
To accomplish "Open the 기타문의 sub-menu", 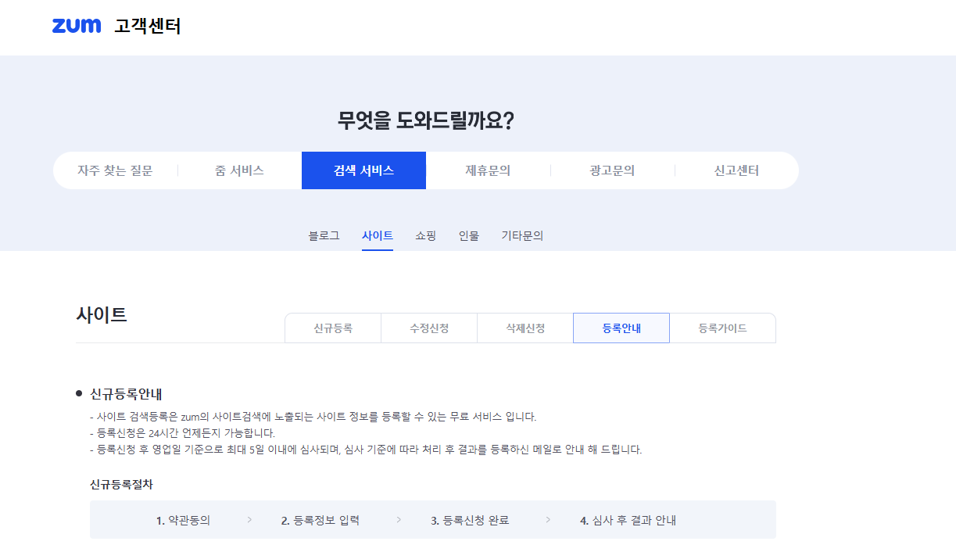I will [x=522, y=235].
